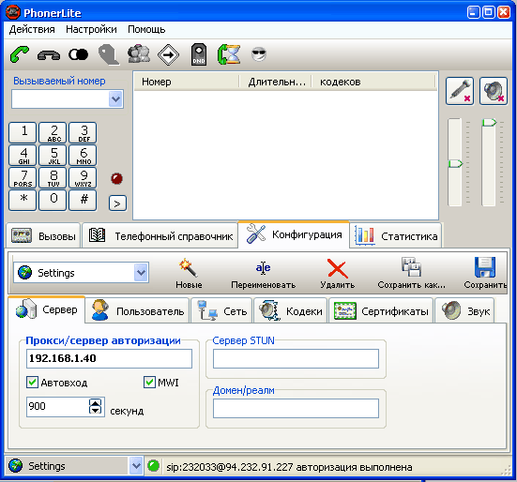This screenshot has height=482, width=517.
Task: Toggle the DND do-not-disturb icon
Action: (x=199, y=54)
